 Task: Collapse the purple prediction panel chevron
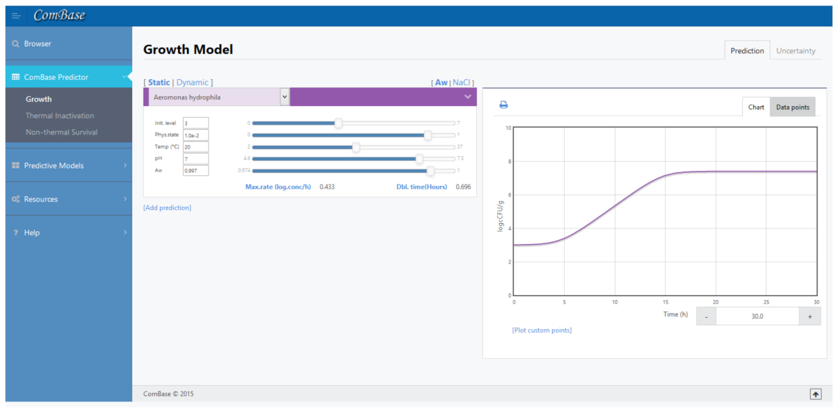[467, 97]
